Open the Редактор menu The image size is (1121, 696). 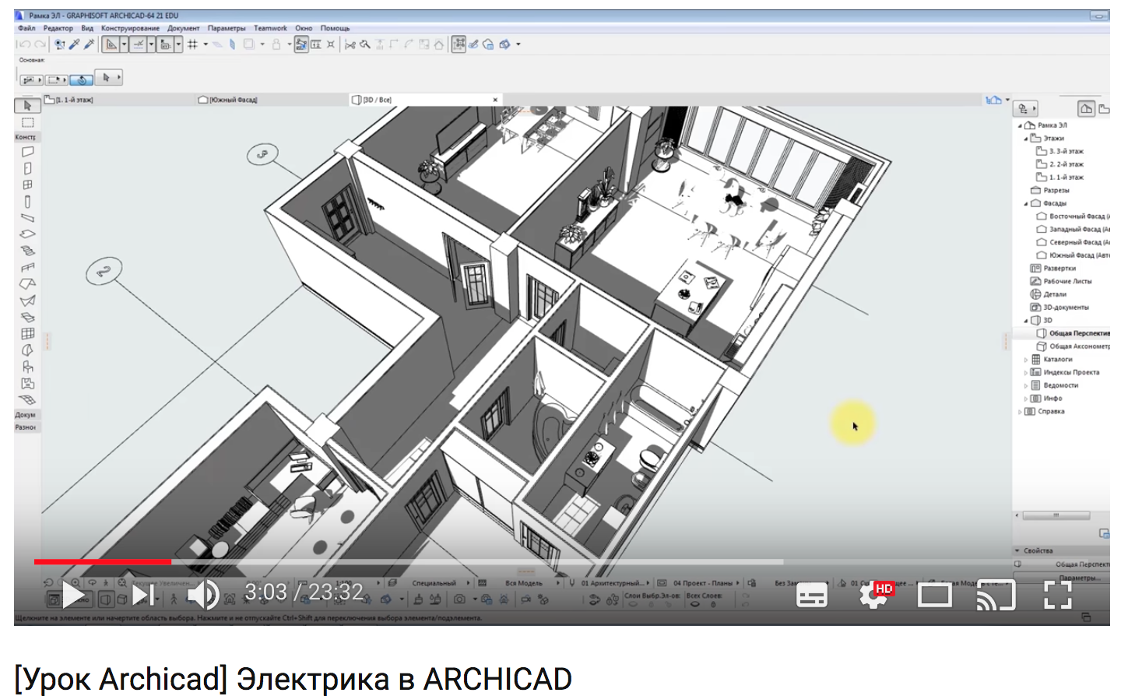click(58, 28)
